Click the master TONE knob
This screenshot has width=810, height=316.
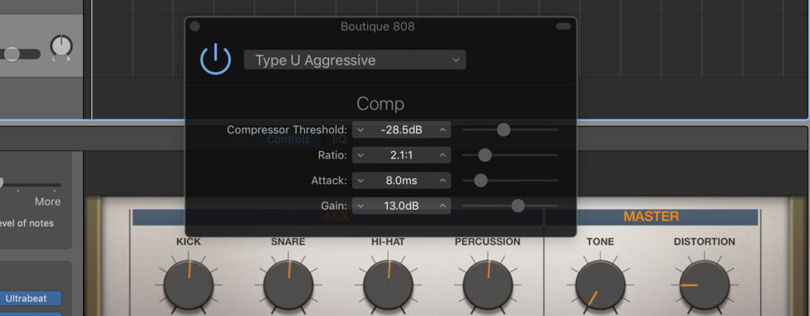pos(601,285)
